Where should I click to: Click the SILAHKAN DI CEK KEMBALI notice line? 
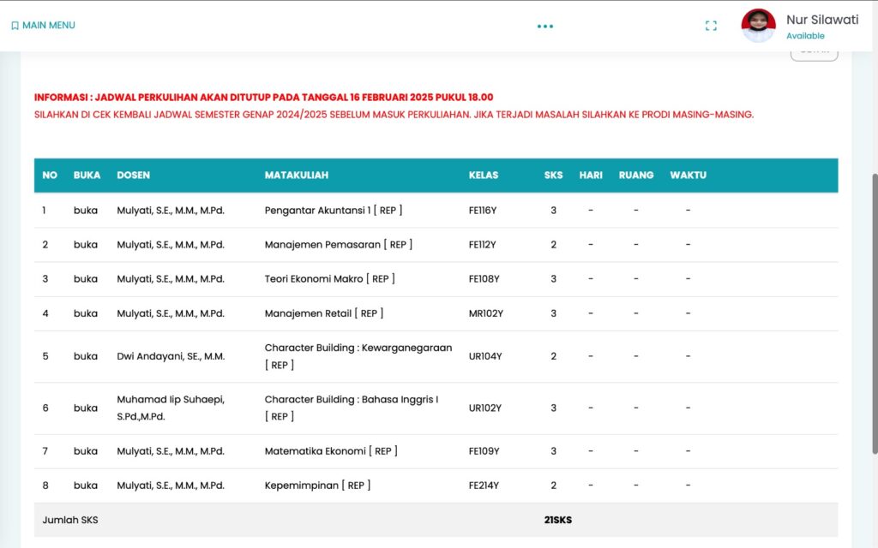tap(394, 115)
